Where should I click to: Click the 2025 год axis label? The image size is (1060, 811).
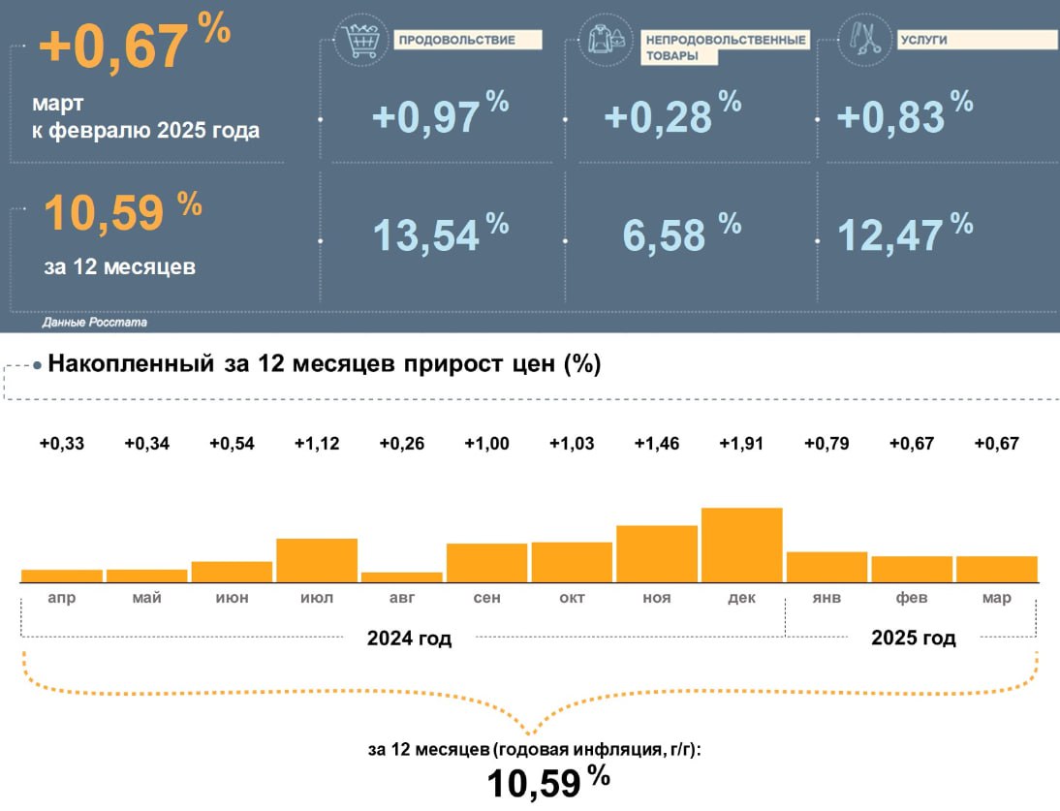[x=913, y=639]
